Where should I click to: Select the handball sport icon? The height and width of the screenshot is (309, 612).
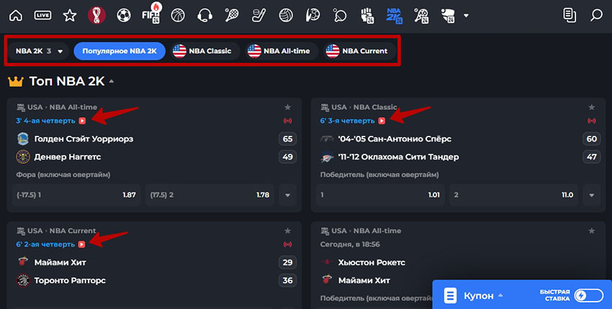click(312, 16)
